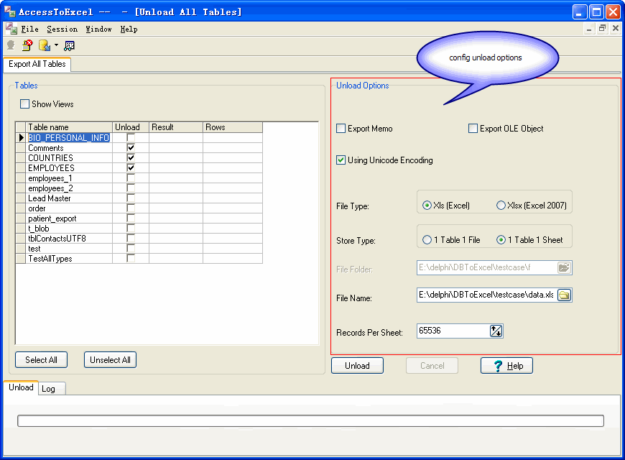Switch to the Unload bottom tab
The width and height of the screenshot is (625, 460).
coord(21,387)
